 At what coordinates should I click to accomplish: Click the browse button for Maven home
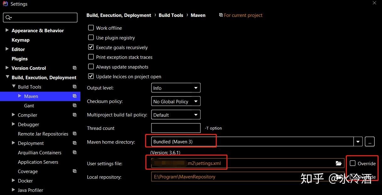(x=370, y=142)
